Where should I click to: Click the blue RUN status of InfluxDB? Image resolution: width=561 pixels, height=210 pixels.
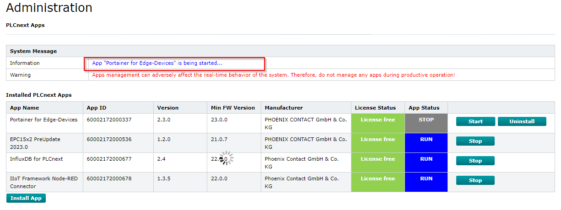click(426, 163)
